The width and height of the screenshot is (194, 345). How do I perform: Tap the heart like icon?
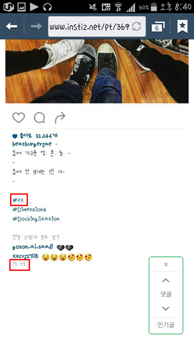(x=19, y=118)
